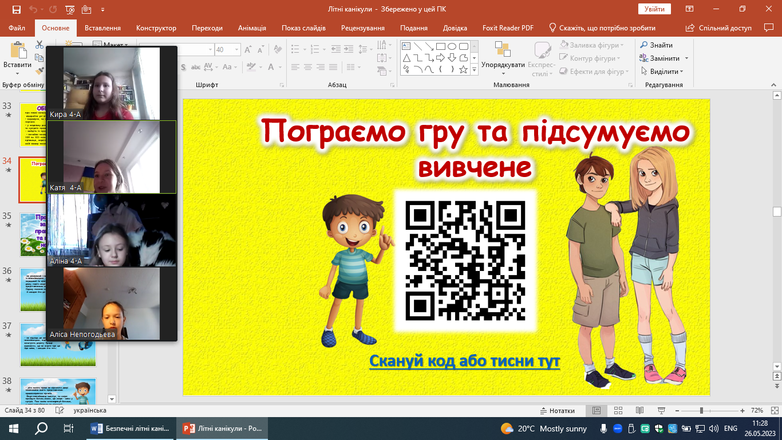Open the File (Файл) tab
The image size is (782, 440).
coord(17,27)
